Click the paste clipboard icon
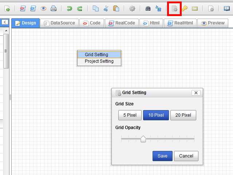 click(x=116, y=8)
